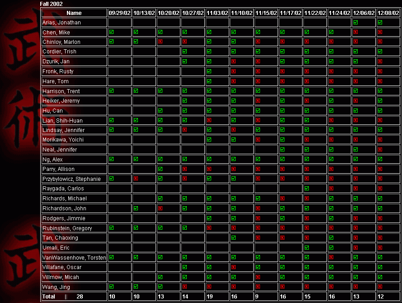Click Richardson, John's red X on 10/20/02
This screenshot has height=303, width=402.
coord(160,208)
